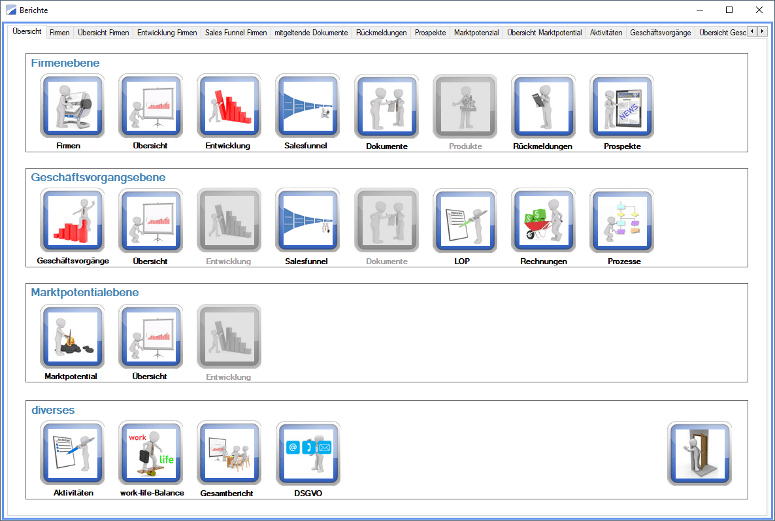Click the Entwicklung icon under Firmenebene
This screenshot has width=775, height=521.
(229, 106)
